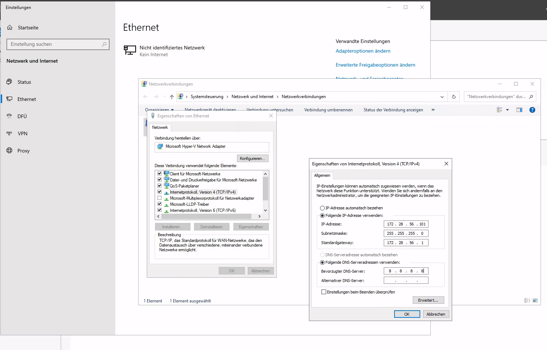Click the Einstellung suchen search field
547x350 pixels.
coord(58,44)
